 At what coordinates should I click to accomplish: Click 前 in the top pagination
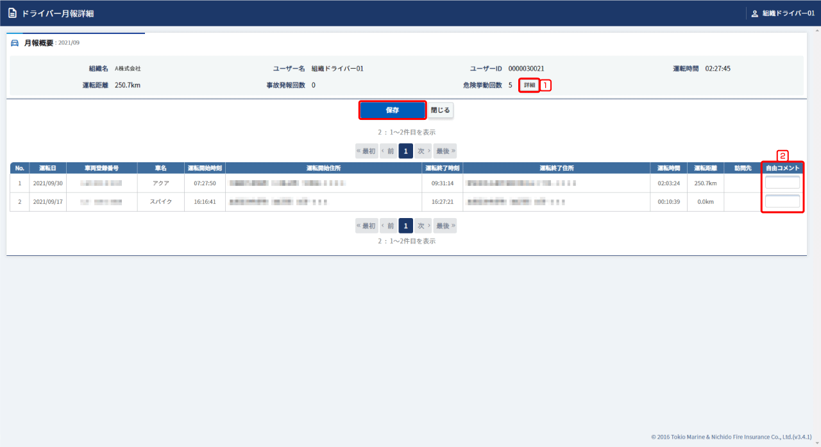(387, 151)
